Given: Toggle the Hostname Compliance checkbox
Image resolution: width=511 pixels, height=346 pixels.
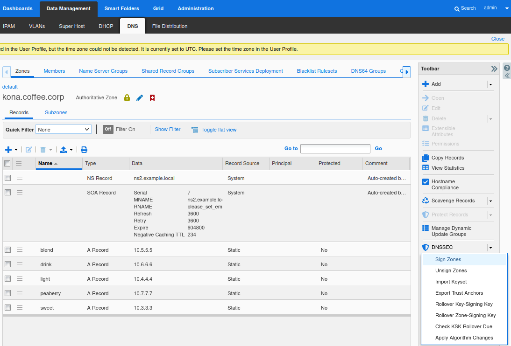Looking at the screenshot, I should pyautogui.click(x=426, y=182).
